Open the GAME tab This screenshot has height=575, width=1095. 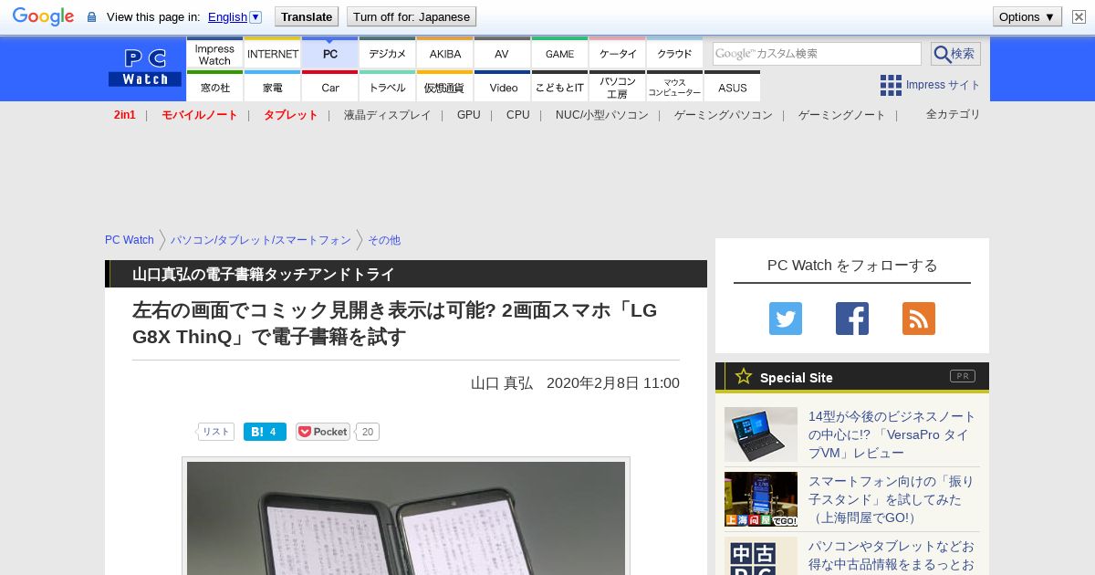559,53
